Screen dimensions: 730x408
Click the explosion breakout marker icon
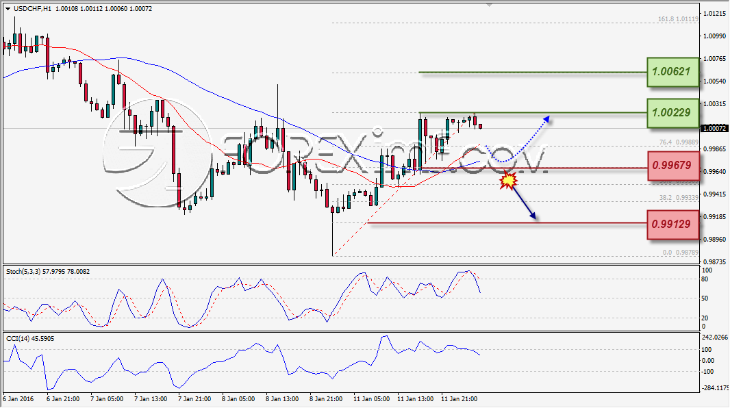tap(508, 180)
